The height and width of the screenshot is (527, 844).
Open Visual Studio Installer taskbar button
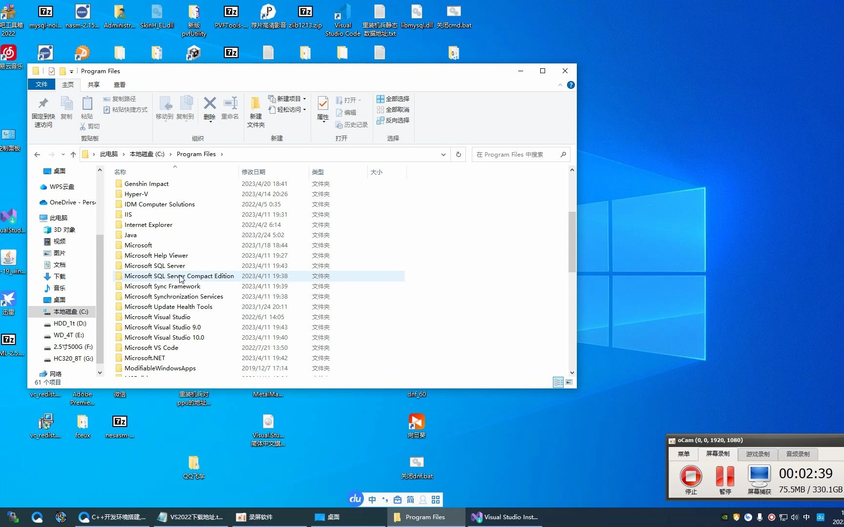click(x=505, y=517)
